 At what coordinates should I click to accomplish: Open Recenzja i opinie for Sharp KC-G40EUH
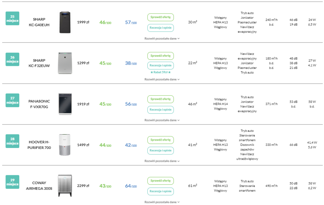coord(160,28)
